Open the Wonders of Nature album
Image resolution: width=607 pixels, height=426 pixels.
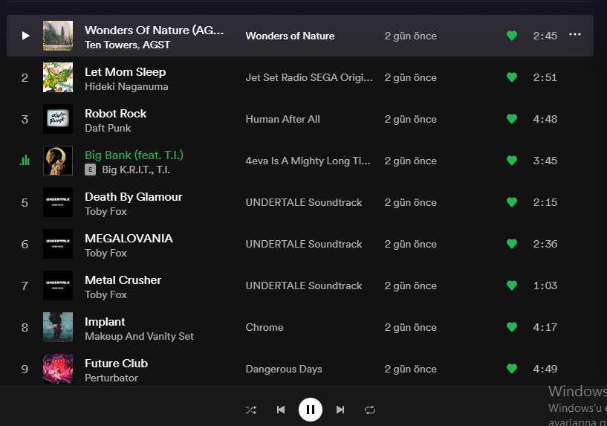pyautogui.click(x=290, y=36)
